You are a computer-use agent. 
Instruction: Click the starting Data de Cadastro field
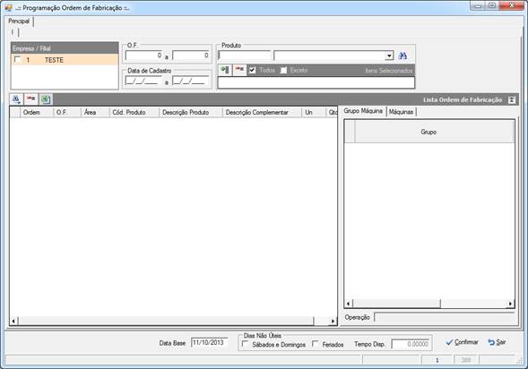pos(143,82)
